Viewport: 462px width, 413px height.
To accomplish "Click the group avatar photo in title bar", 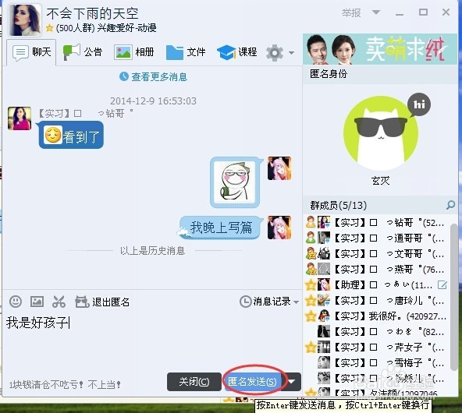I will [x=25, y=20].
